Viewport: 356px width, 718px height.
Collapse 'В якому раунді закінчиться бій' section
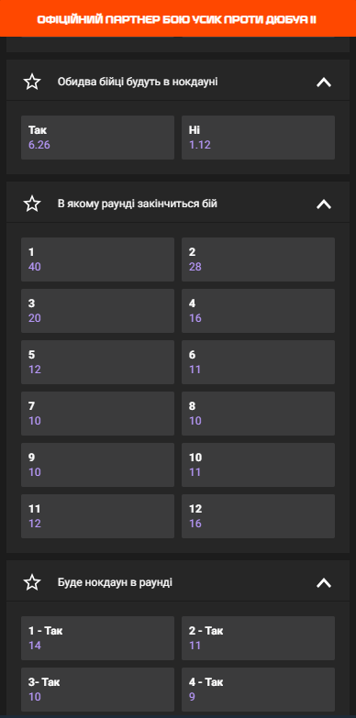point(324,204)
